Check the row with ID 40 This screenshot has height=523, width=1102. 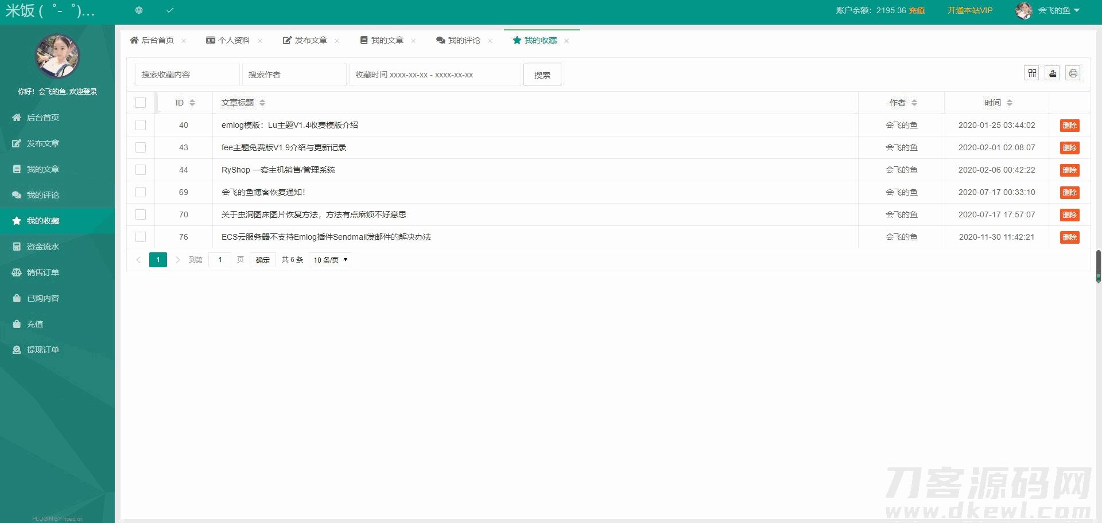(141, 125)
